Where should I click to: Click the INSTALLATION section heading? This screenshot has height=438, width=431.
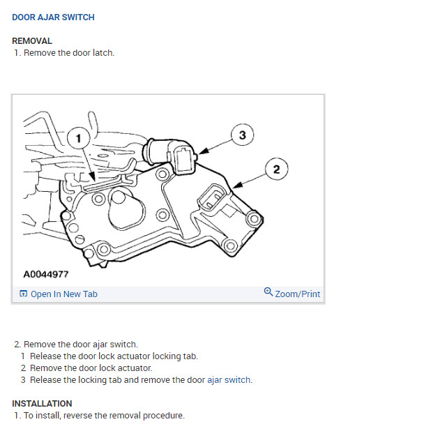pos(42,404)
